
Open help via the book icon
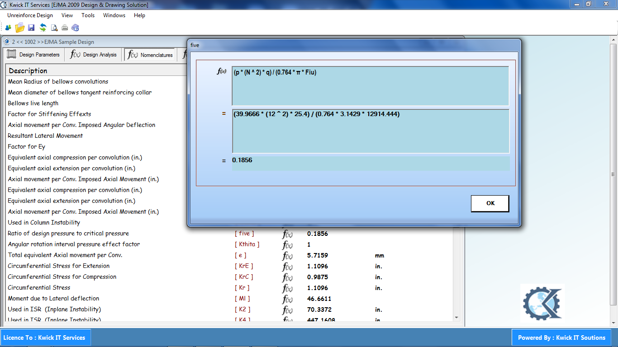coord(75,27)
